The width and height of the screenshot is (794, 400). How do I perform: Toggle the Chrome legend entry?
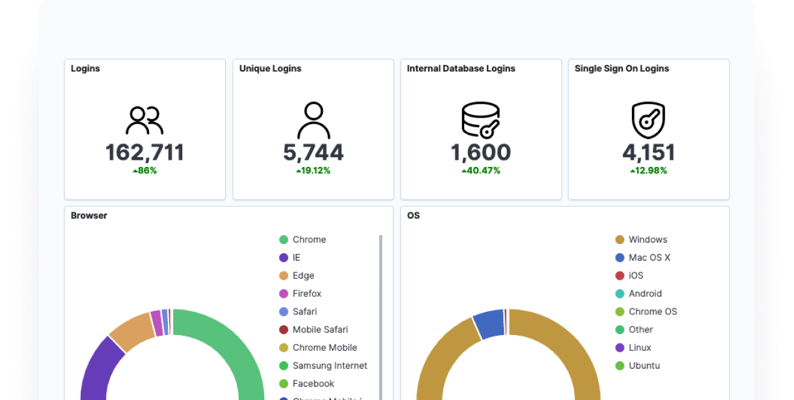pyautogui.click(x=309, y=240)
